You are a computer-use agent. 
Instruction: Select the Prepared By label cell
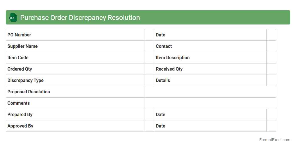pyautogui.click(x=75, y=115)
